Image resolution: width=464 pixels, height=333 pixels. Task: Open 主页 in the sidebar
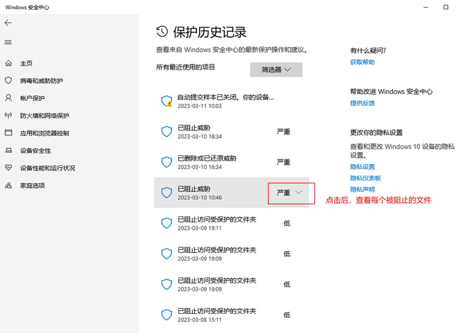tap(26, 63)
